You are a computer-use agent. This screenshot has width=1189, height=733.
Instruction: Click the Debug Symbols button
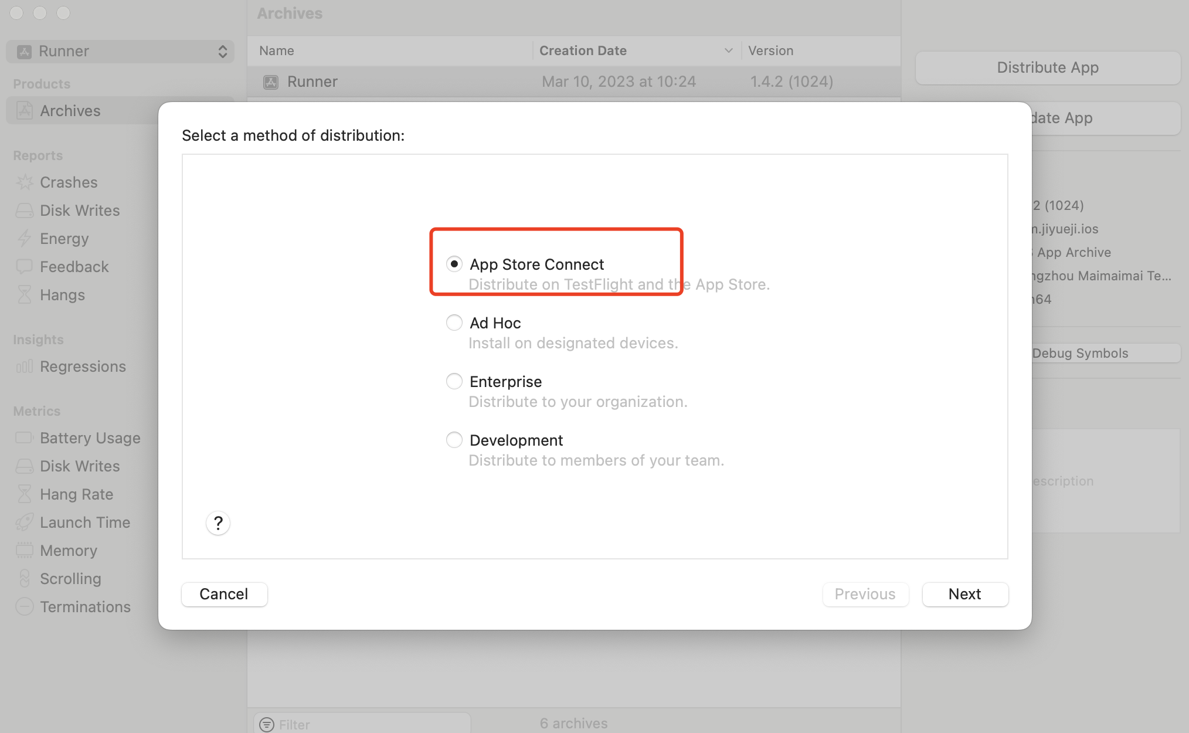pos(1106,353)
